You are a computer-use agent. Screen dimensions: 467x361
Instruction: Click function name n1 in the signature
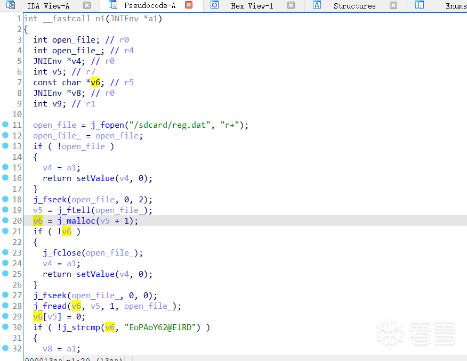coord(100,19)
